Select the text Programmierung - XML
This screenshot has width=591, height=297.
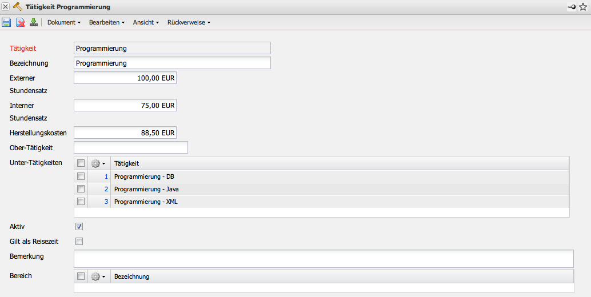146,202
